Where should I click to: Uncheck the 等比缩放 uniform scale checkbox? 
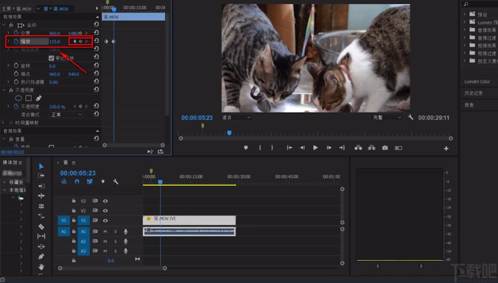[x=51, y=58]
